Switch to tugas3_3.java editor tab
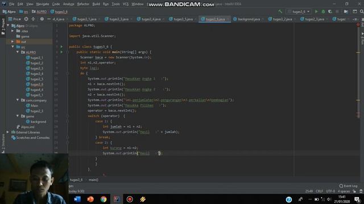Viewport: 364px width, 204px height. tap(119, 19)
